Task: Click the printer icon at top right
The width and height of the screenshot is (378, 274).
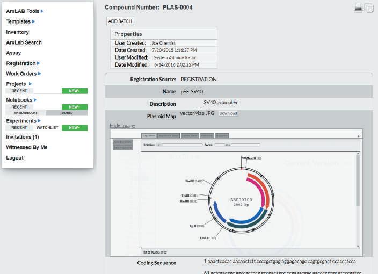Action: 358,8
